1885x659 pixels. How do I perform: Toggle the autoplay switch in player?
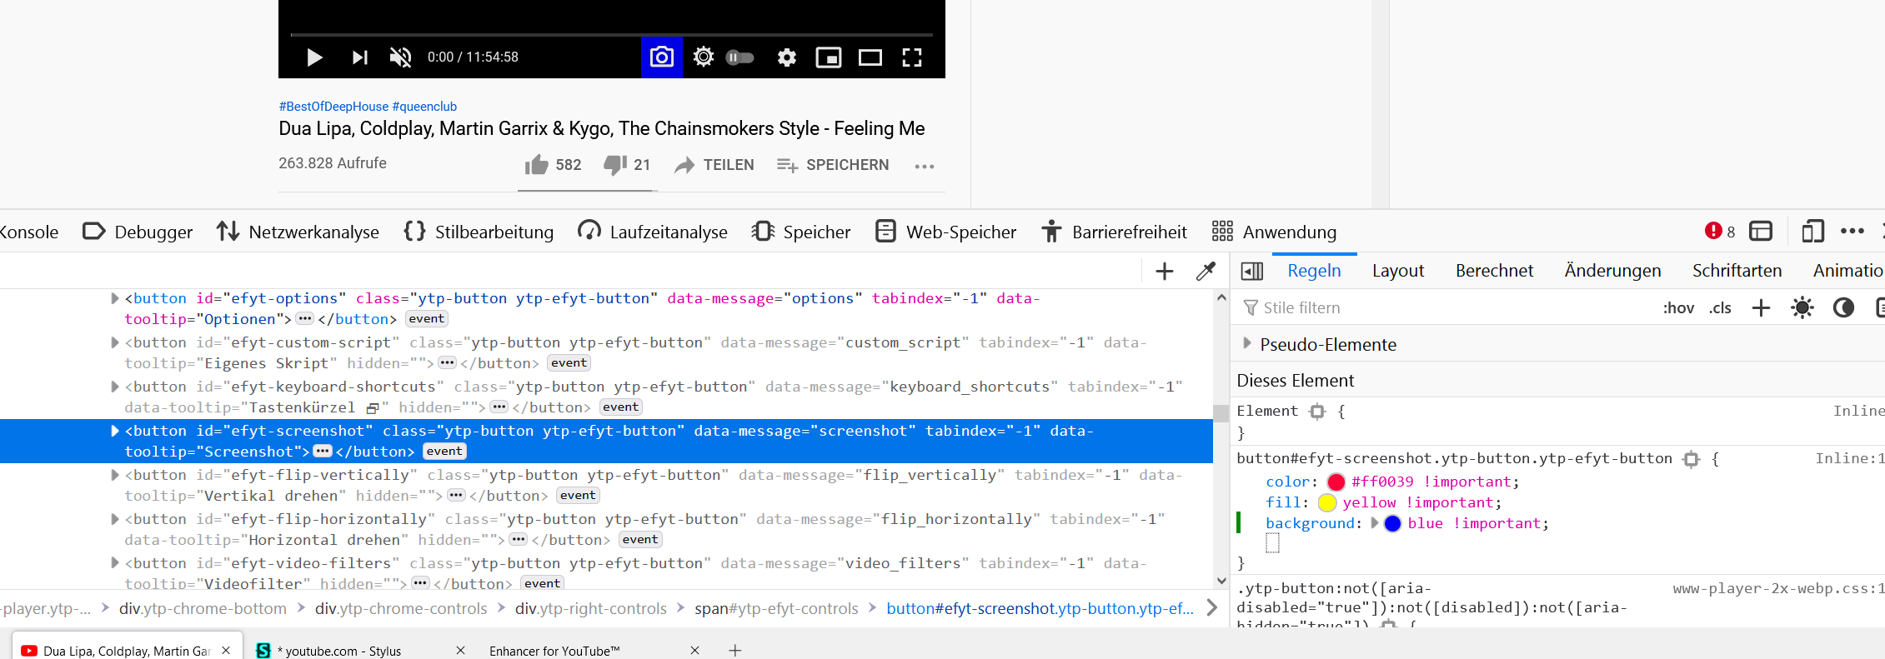[x=739, y=57]
